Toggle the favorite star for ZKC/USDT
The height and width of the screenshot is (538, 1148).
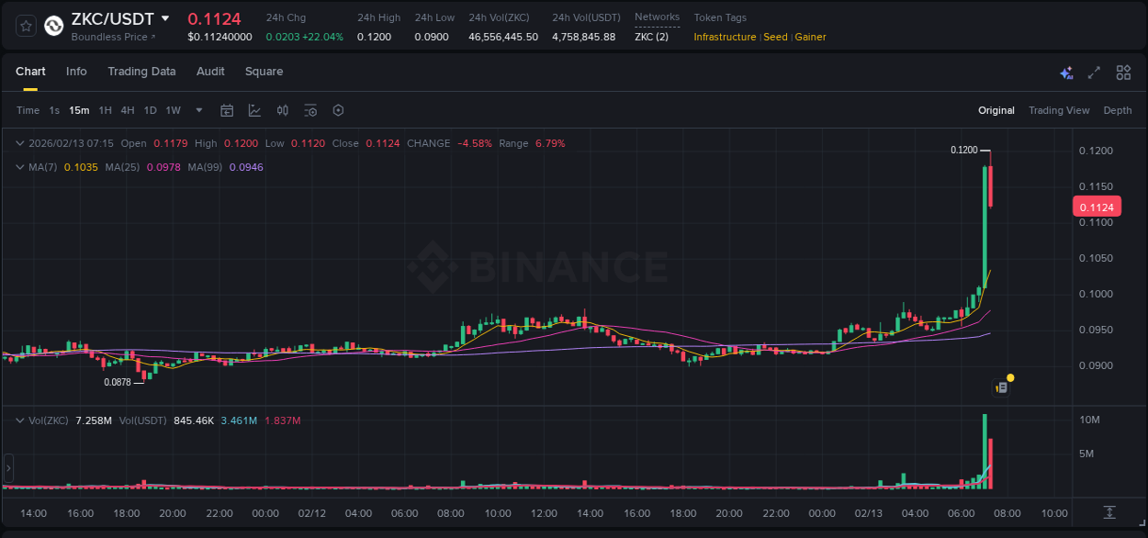(26, 25)
